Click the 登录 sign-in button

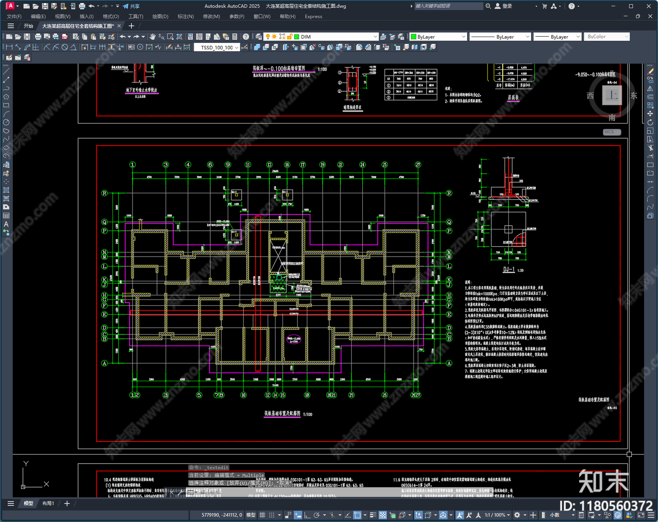click(x=503, y=6)
